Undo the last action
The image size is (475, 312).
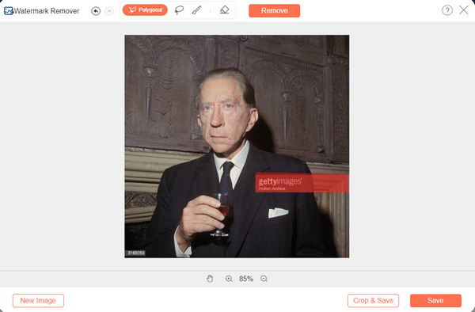(96, 11)
